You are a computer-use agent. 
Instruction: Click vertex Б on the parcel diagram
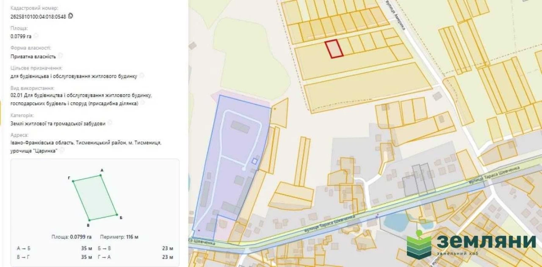click(x=116, y=214)
